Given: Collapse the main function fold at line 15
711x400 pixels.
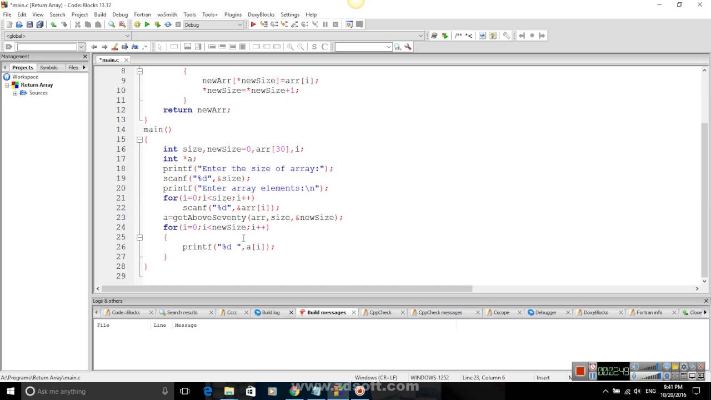Looking at the screenshot, I should click(139, 139).
